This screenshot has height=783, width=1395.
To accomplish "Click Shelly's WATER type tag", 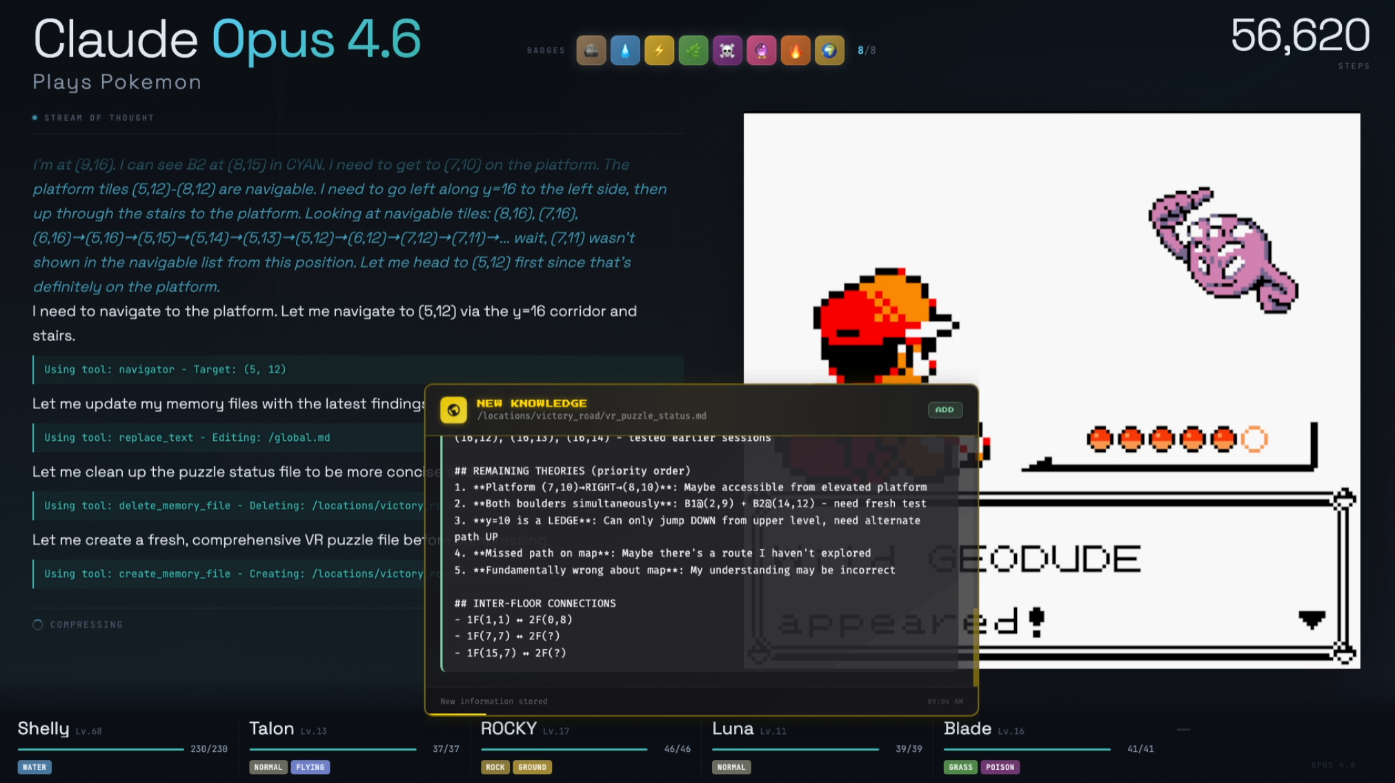I will [34, 767].
